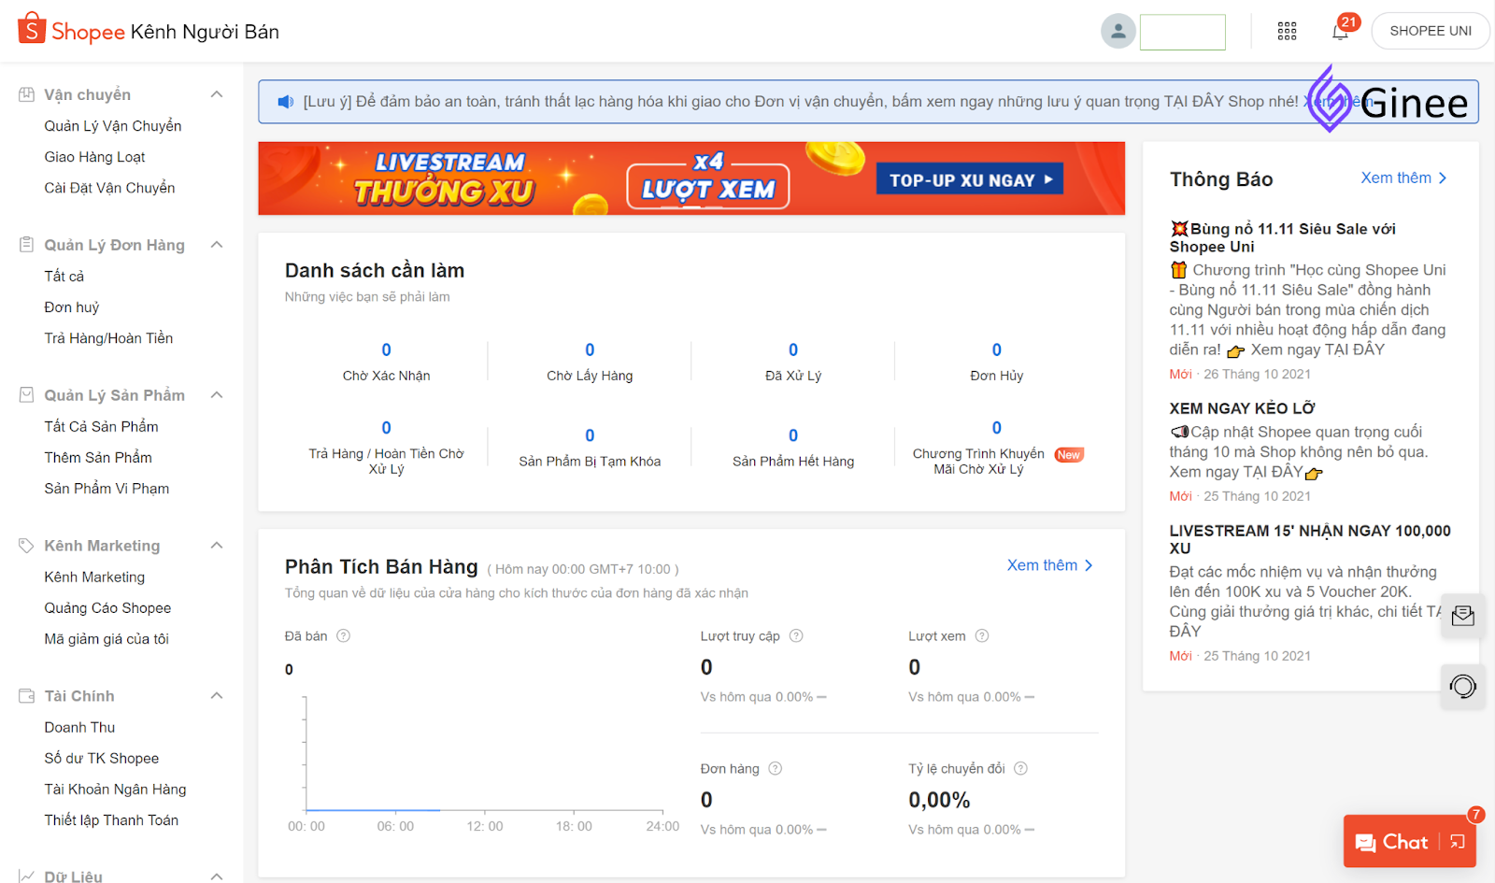Click Xem thêm in Phân Tích Bán Hàng
The image size is (1495, 883).
click(1049, 565)
